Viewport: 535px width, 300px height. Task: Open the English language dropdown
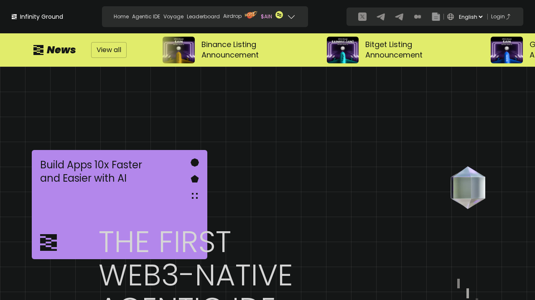tap(470, 17)
